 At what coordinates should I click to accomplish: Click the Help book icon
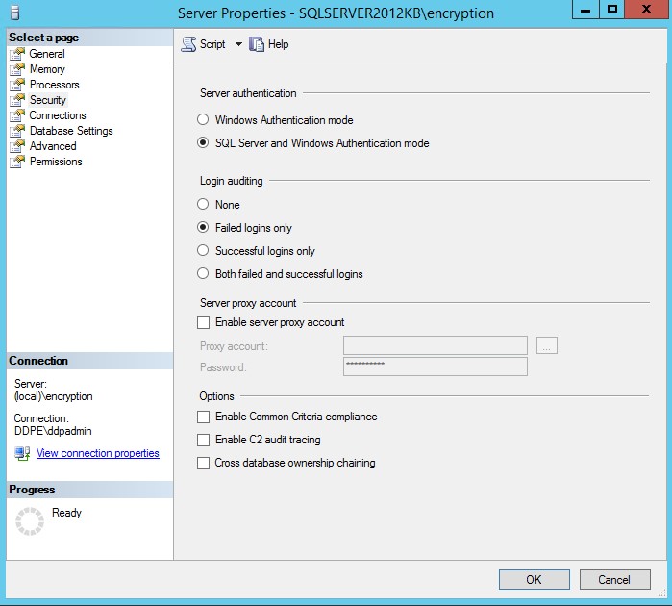[257, 44]
